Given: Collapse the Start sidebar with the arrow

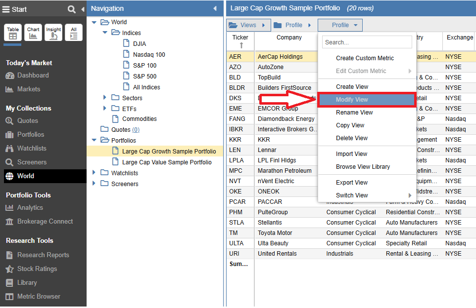Looking at the screenshot, I should point(83,9).
